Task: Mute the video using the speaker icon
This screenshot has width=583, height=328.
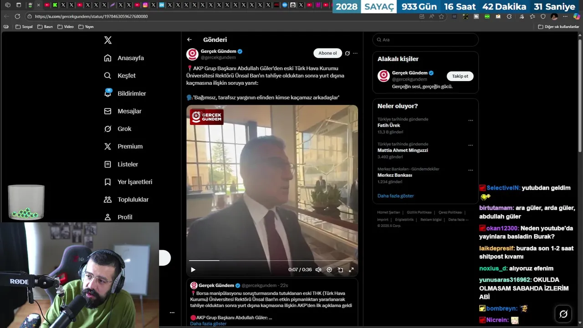Action: coord(318,270)
